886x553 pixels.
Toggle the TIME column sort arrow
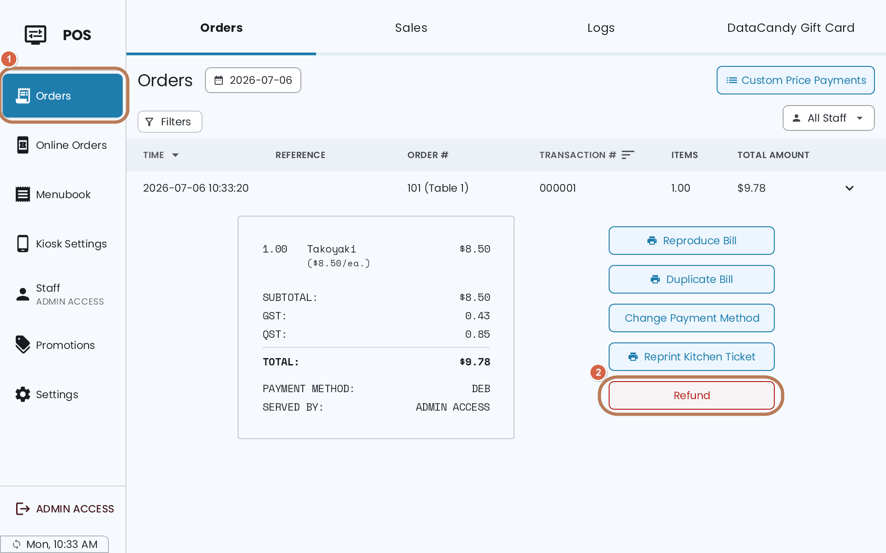175,155
